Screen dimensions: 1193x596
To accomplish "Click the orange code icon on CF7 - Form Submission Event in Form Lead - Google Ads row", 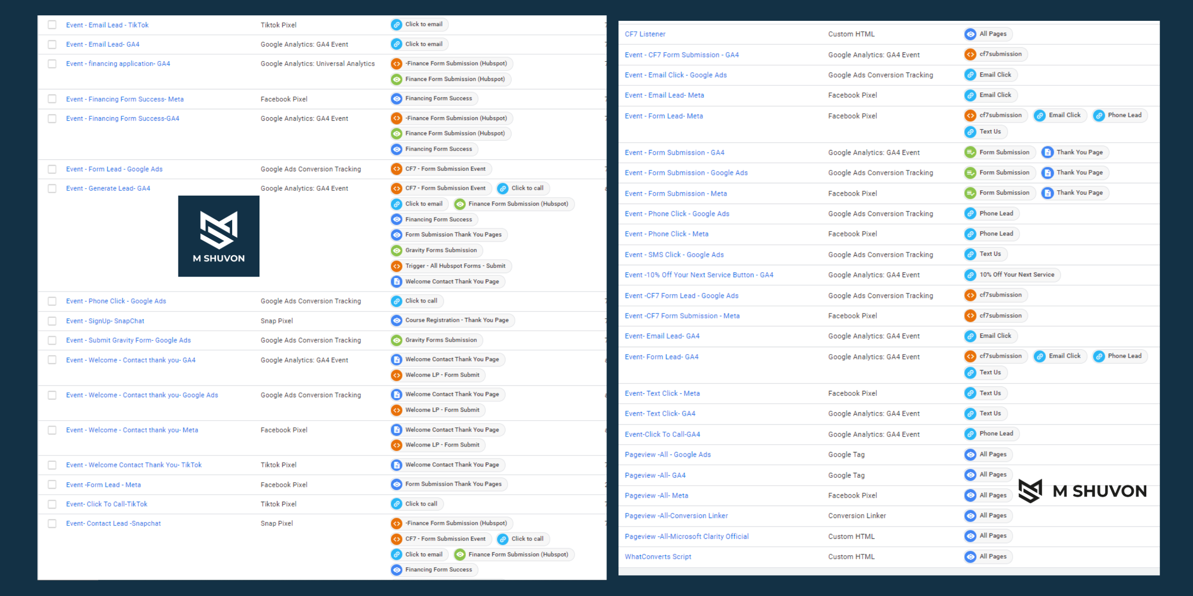I will pyautogui.click(x=397, y=169).
